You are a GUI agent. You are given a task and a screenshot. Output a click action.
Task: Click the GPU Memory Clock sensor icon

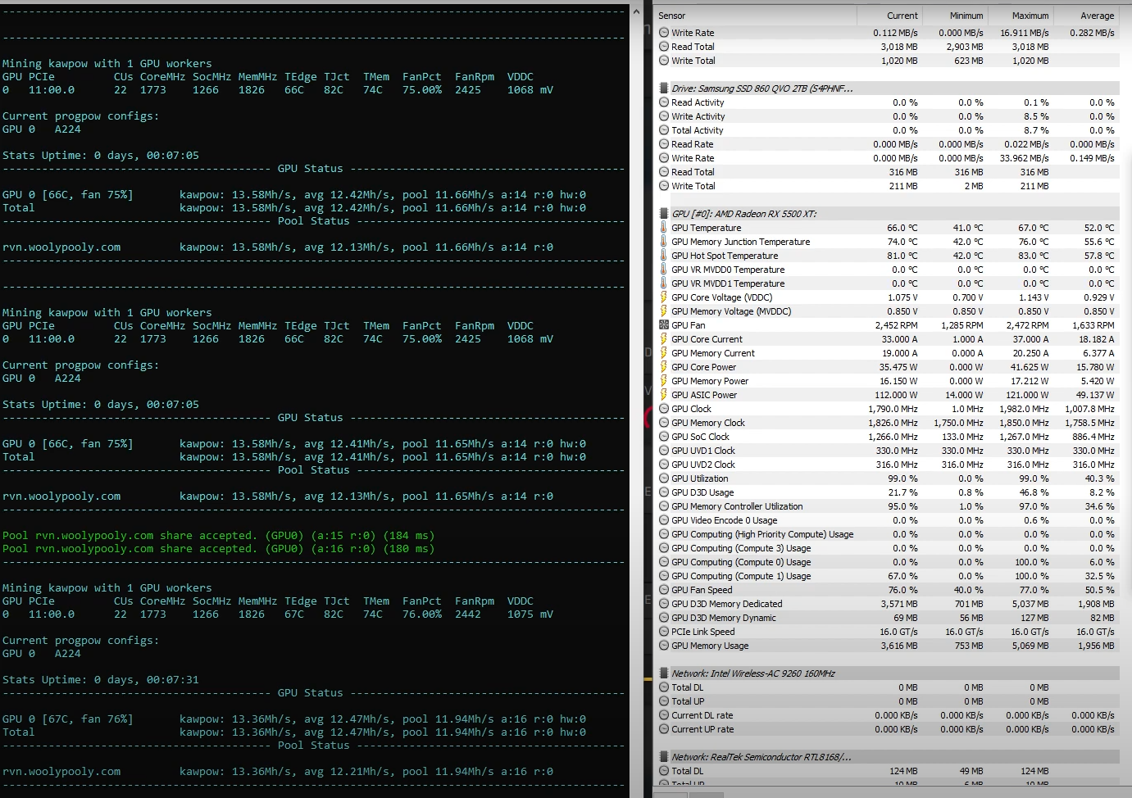[664, 423]
